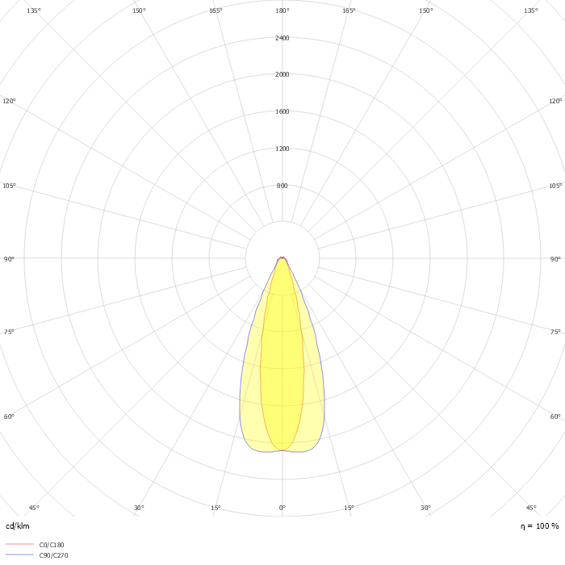Click the white legend area below the diagram
This screenshot has width=565, height=565.
tap(282, 542)
